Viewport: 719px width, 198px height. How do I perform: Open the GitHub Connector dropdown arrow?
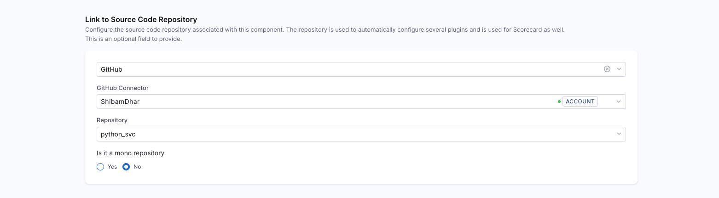coord(619,102)
